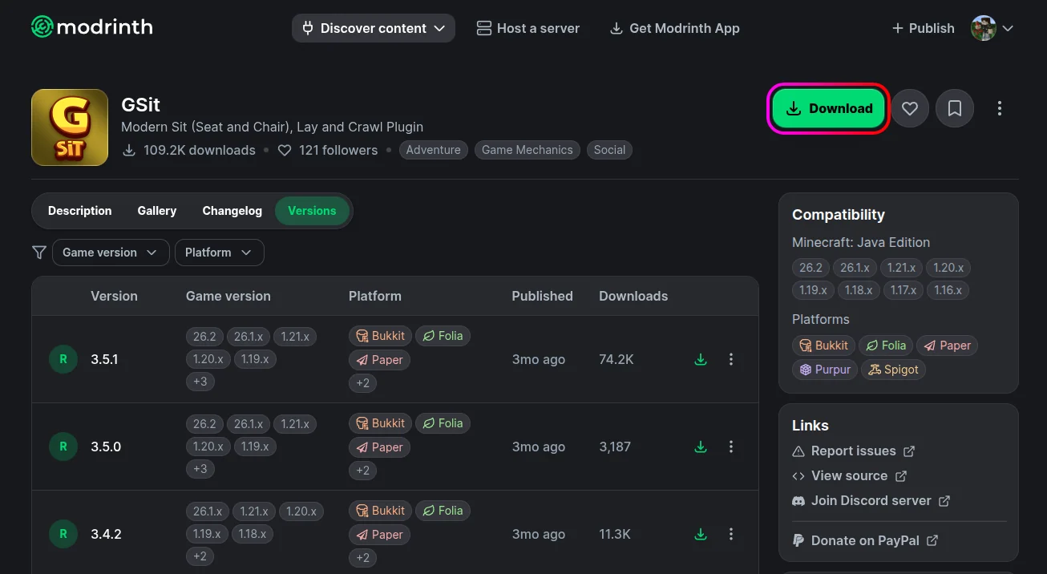Viewport: 1047px width, 574px height.
Task: Click version number 3.5.1
Action: pyautogui.click(x=104, y=359)
